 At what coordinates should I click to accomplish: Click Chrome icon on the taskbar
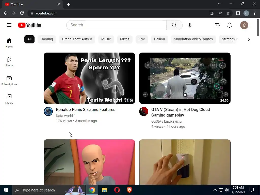pos(92,190)
